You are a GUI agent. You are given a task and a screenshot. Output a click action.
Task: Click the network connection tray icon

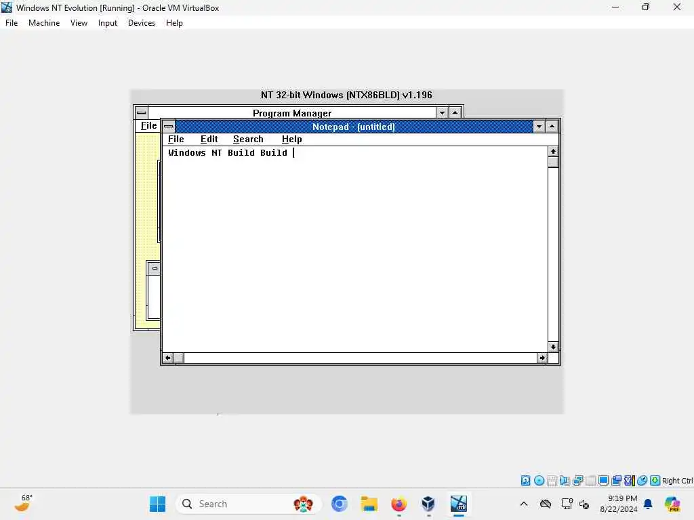pos(567,504)
